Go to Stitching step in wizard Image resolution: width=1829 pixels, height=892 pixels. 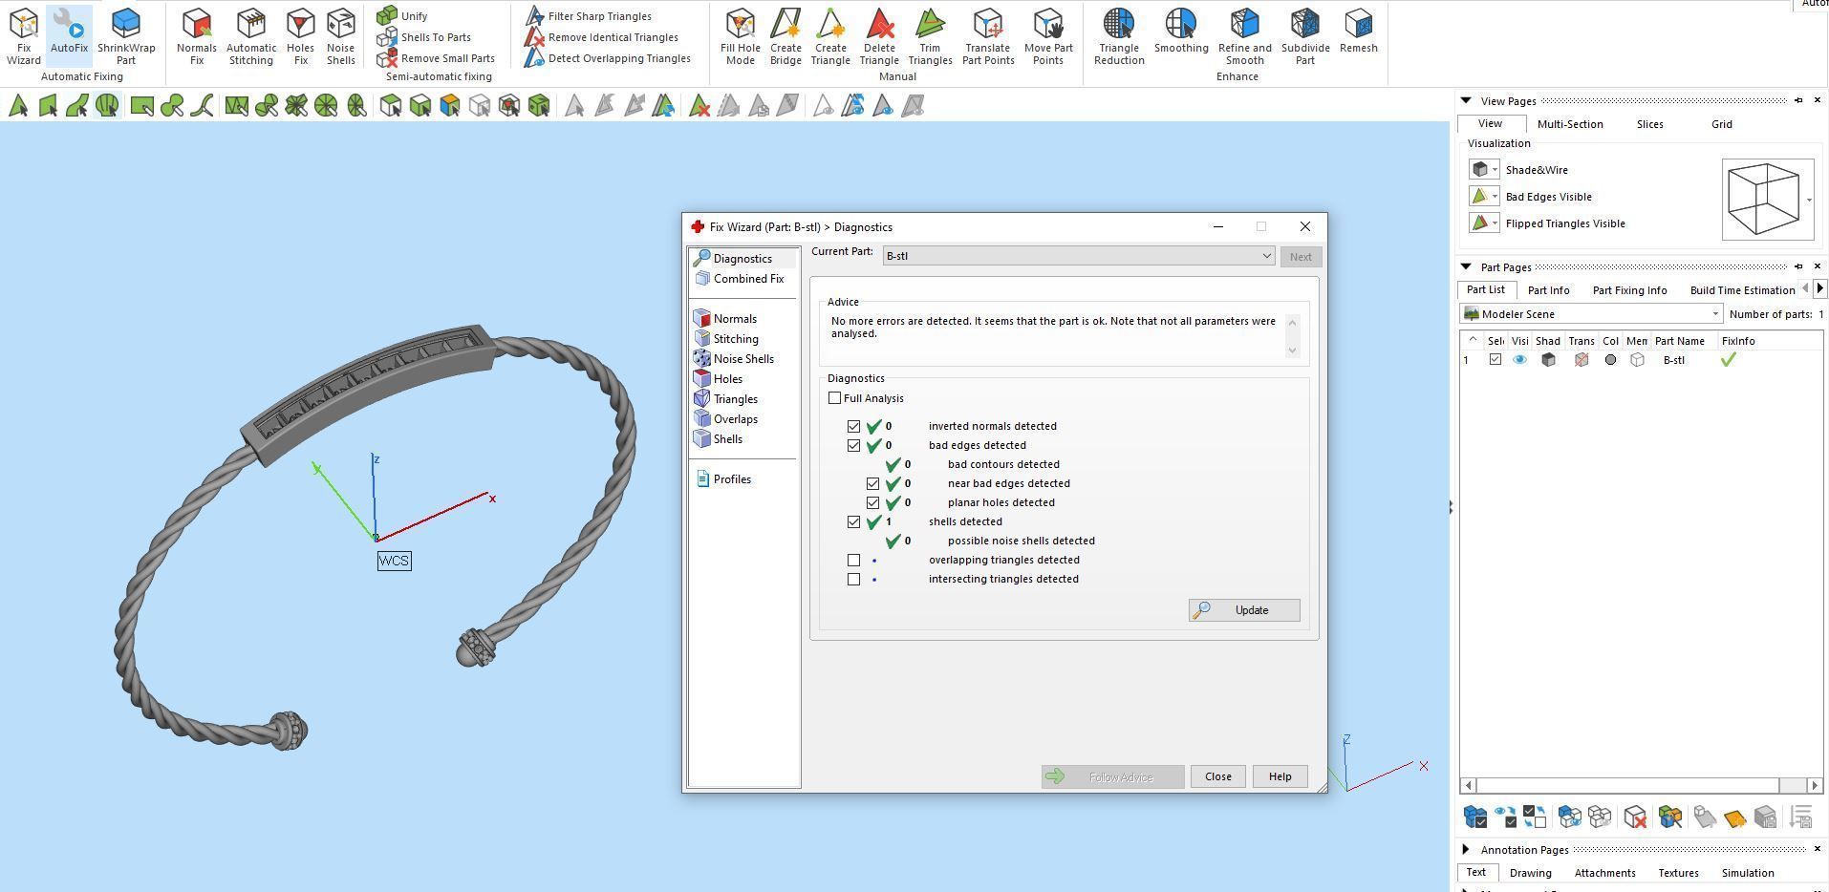726,339
